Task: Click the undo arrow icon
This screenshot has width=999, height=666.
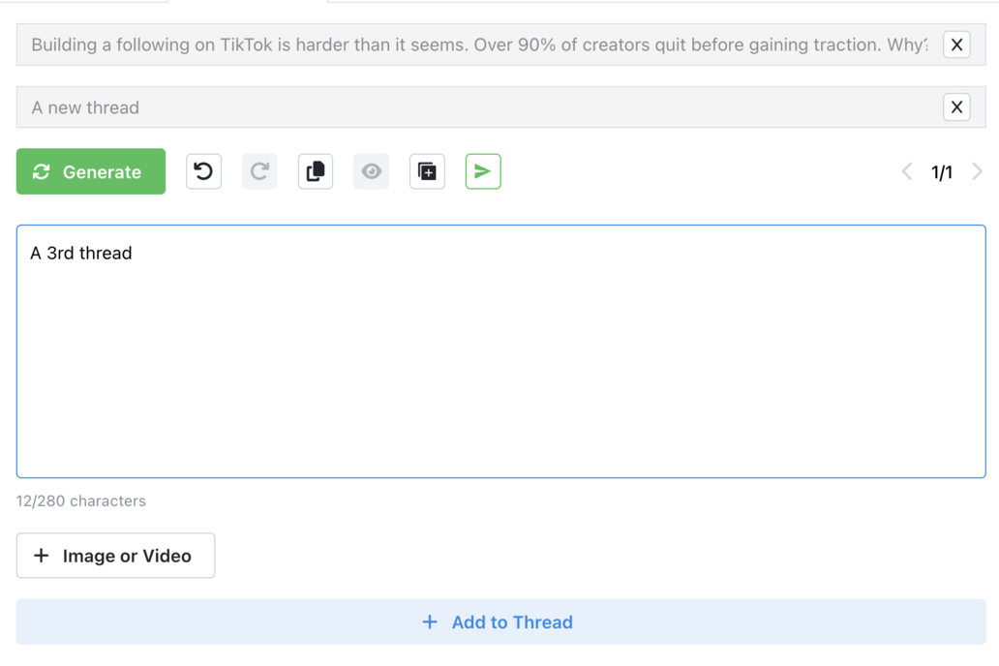Action: pos(203,171)
